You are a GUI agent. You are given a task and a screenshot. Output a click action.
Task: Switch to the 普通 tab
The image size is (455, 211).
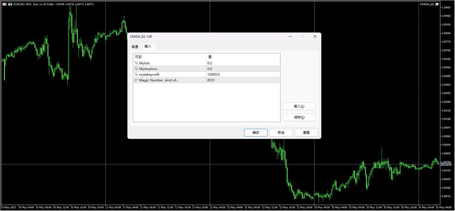135,47
